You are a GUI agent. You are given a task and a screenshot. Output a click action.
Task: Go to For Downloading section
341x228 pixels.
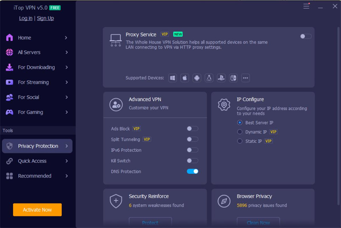coord(37,67)
